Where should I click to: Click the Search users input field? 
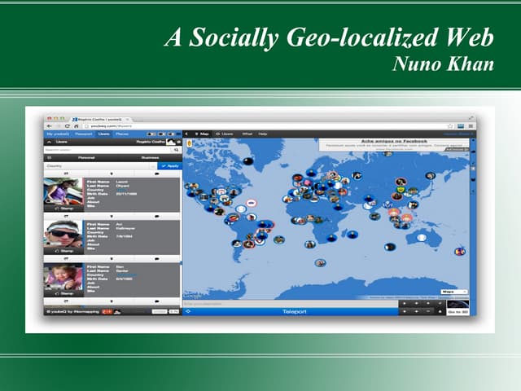[106, 150]
